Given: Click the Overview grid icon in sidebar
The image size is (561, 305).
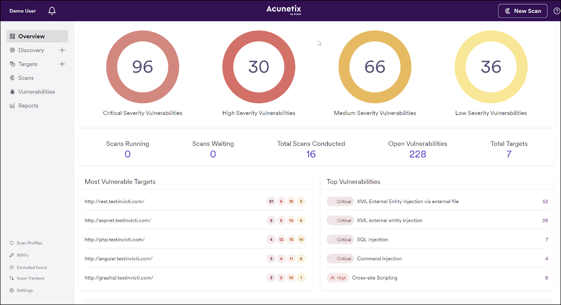Looking at the screenshot, I should click(12, 36).
